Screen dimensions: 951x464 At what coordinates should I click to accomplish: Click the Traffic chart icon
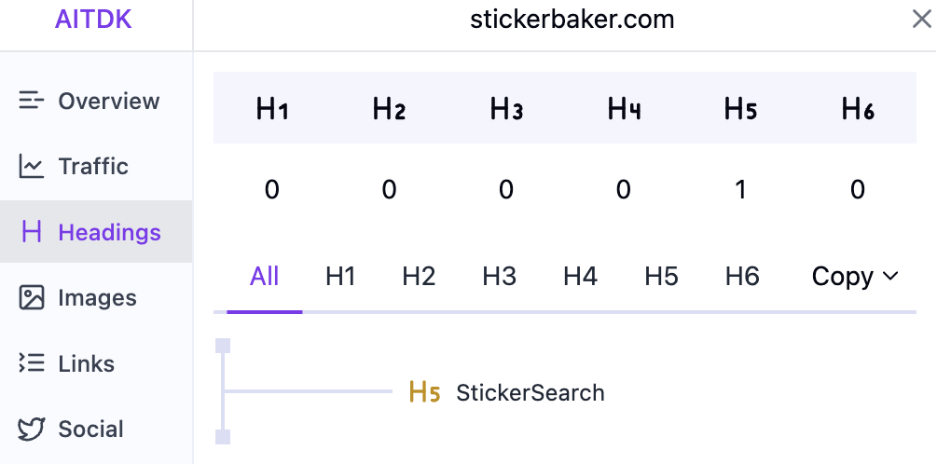32,167
